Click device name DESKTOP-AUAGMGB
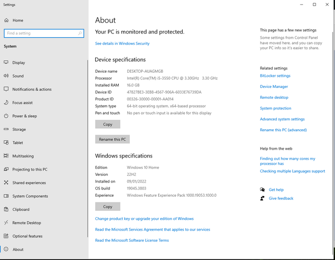Image resolution: width=335 pixels, height=260 pixels. 145,71
